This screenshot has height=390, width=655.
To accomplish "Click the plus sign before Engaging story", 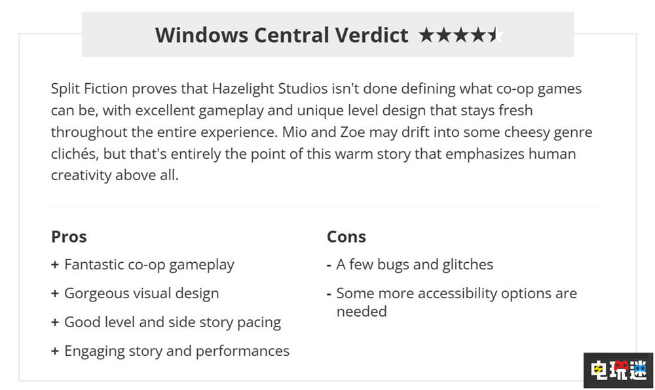I will pos(55,351).
